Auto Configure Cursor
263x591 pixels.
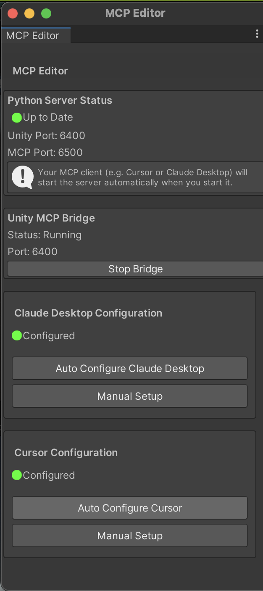point(130,508)
